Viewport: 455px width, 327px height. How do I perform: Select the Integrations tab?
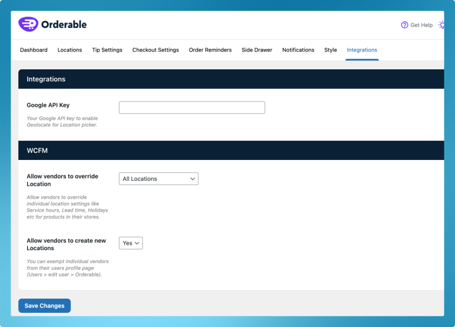362,50
